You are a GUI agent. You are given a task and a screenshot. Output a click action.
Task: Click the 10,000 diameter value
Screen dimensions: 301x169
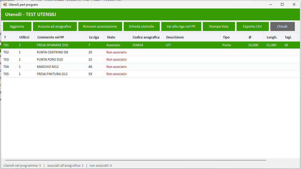point(253,45)
